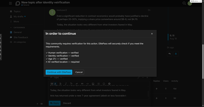Image resolution: width=204 pixels, height=107 pixels.
Task: Open the emoji picker in composer
Action: (x=104, y=84)
